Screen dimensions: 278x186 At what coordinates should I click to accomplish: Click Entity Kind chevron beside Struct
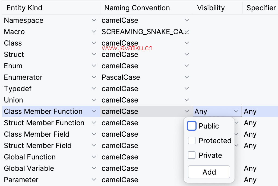click(94, 54)
